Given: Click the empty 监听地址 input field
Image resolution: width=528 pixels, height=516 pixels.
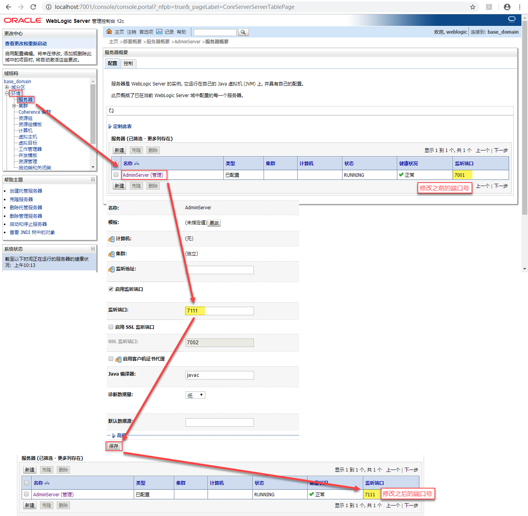Looking at the screenshot, I should pyautogui.click(x=220, y=270).
